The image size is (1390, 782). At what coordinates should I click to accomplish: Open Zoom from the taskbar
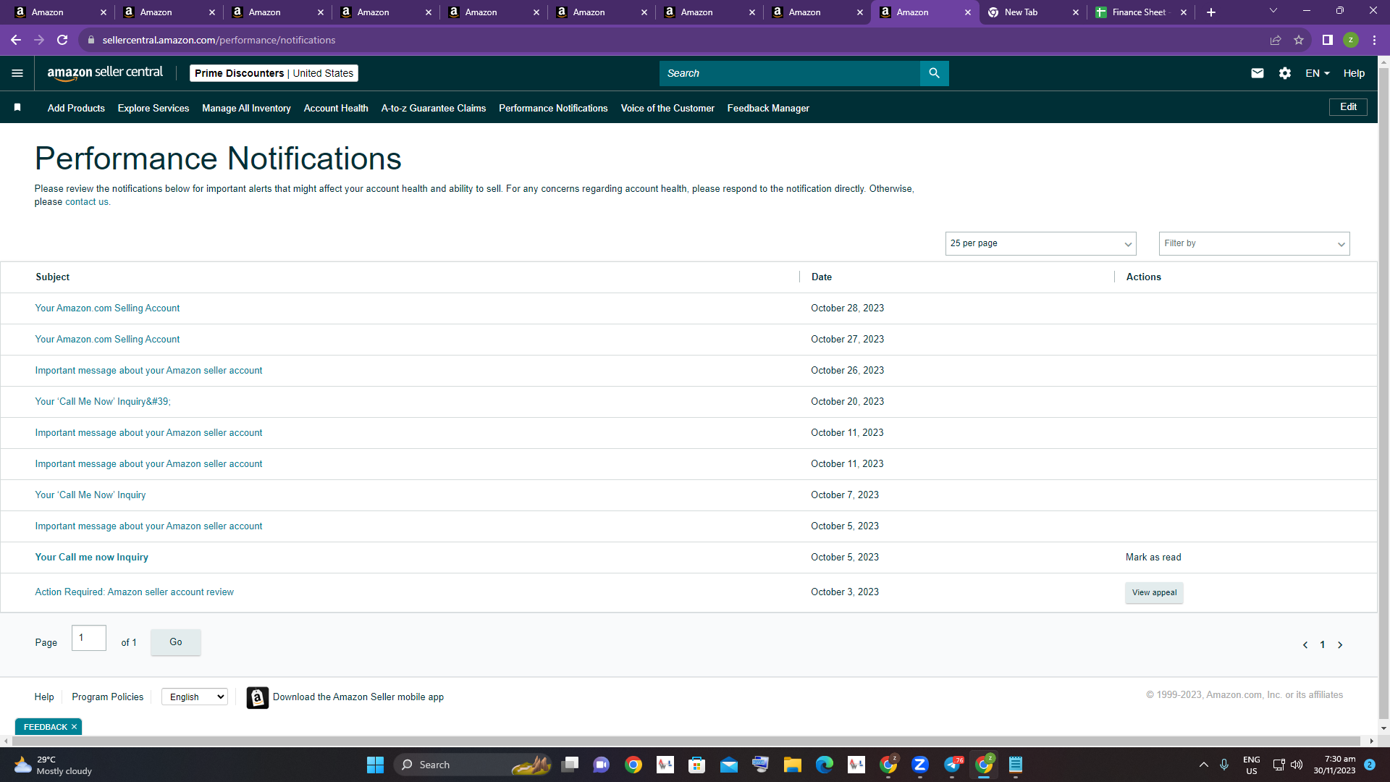pos(920,765)
